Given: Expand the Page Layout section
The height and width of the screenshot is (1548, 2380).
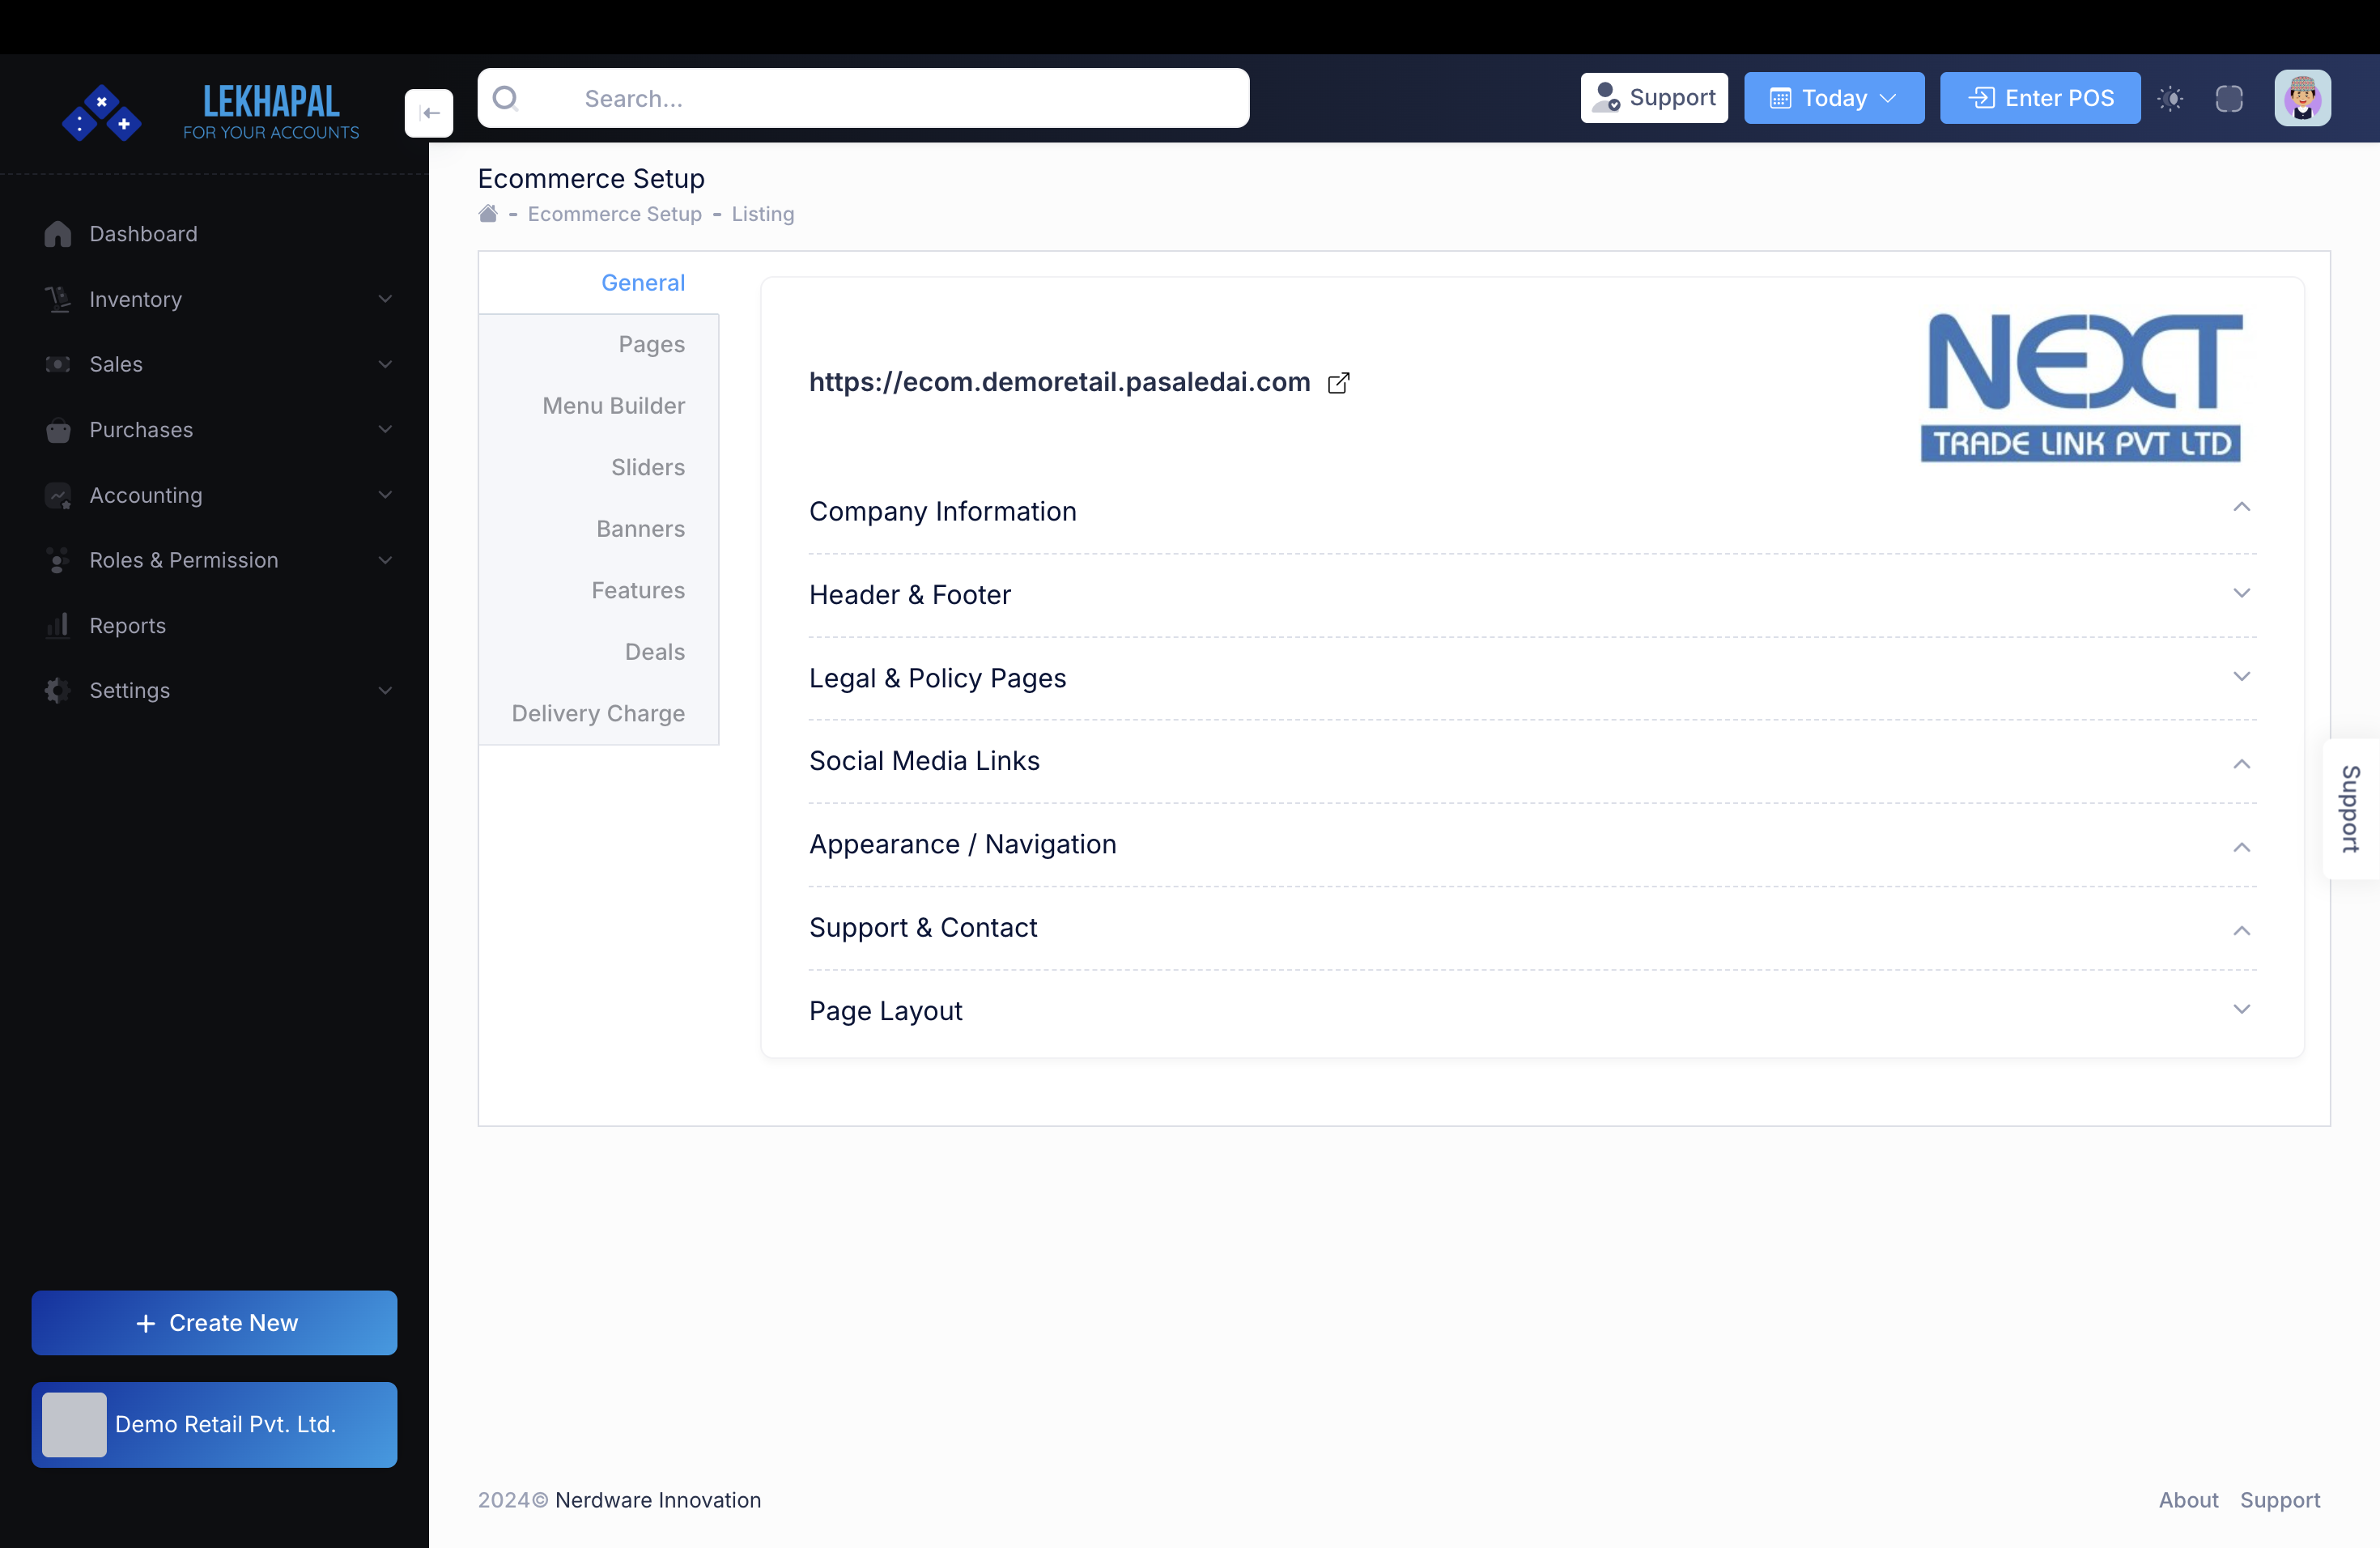Looking at the screenshot, I should (2241, 1010).
